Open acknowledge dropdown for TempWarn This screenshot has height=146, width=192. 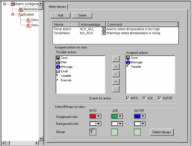point(104,33)
